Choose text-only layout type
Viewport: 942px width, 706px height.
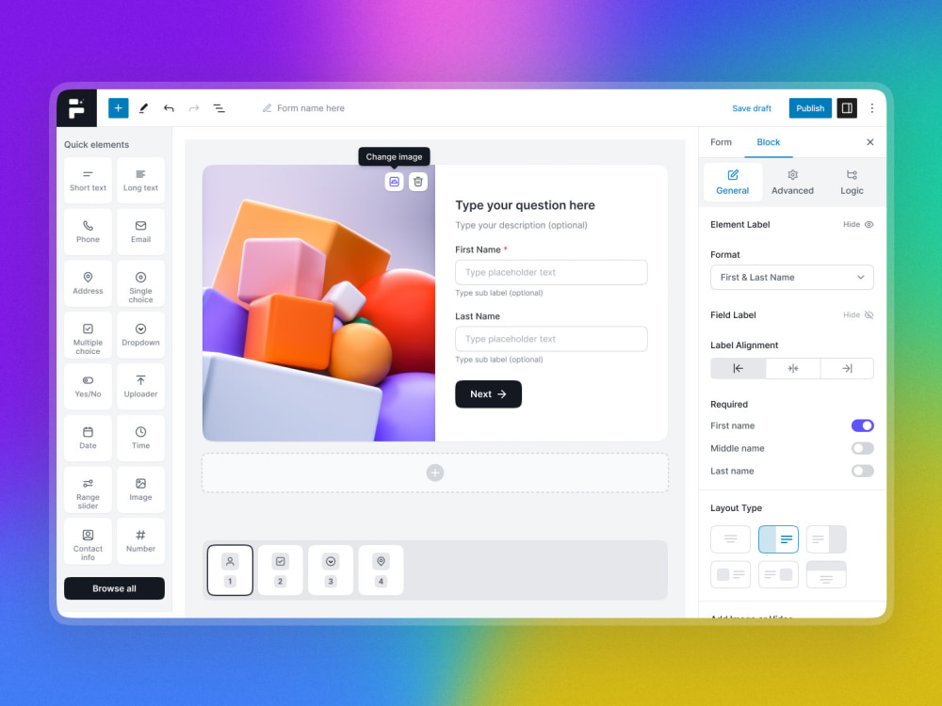click(731, 539)
